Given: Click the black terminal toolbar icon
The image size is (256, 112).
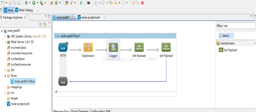Looking at the screenshot, I should 89,3.
